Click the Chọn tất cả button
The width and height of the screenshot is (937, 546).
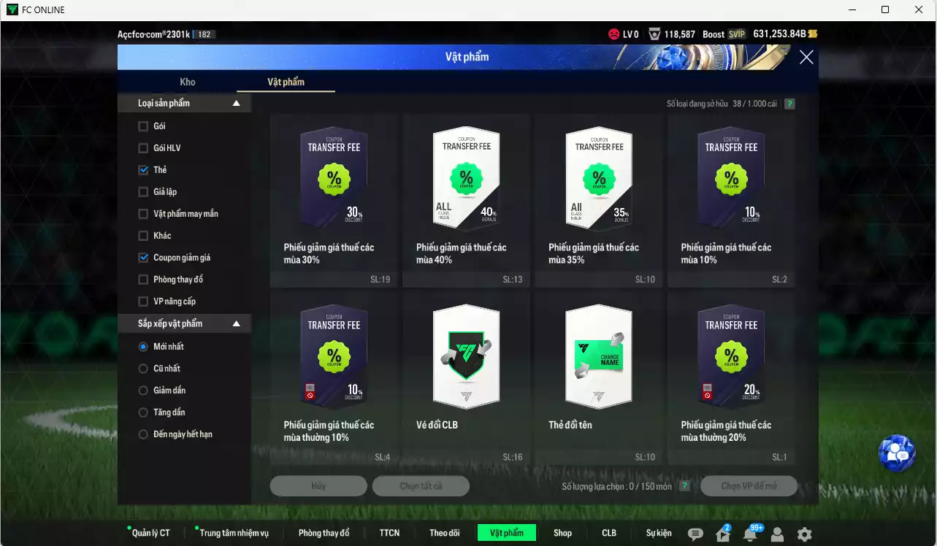[x=421, y=485]
